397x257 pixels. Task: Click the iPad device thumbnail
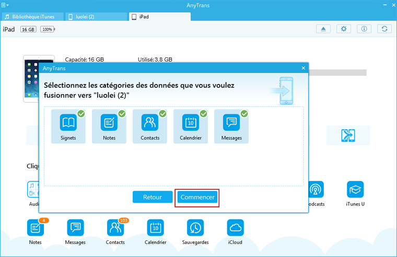[x=31, y=79]
